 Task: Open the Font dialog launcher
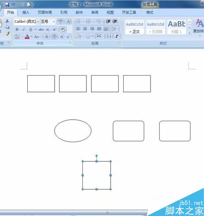(x=70, y=43)
